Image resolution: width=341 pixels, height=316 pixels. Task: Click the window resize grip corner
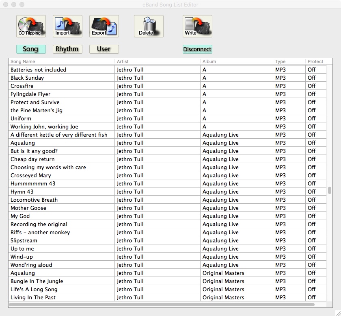[338, 313]
